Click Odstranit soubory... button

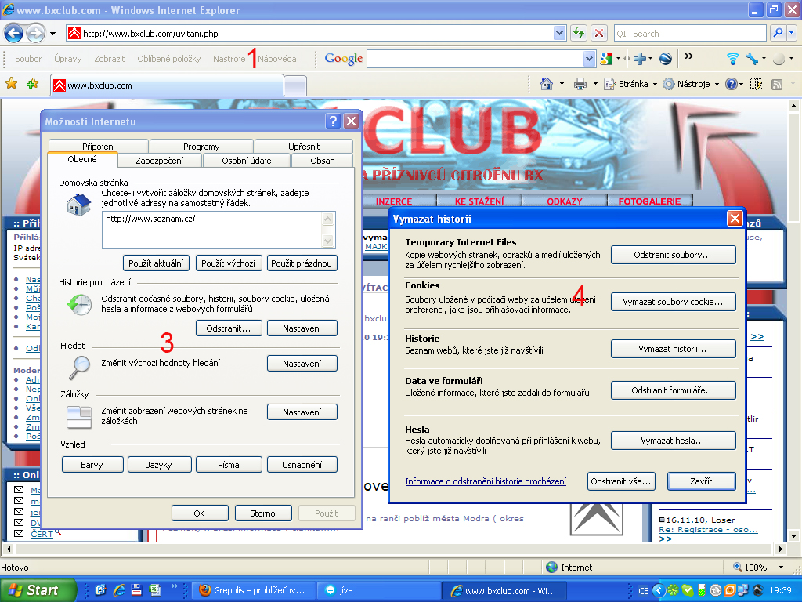click(x=673, y=255)
